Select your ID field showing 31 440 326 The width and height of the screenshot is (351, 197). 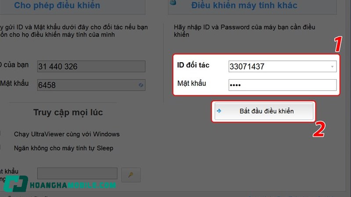91,67
